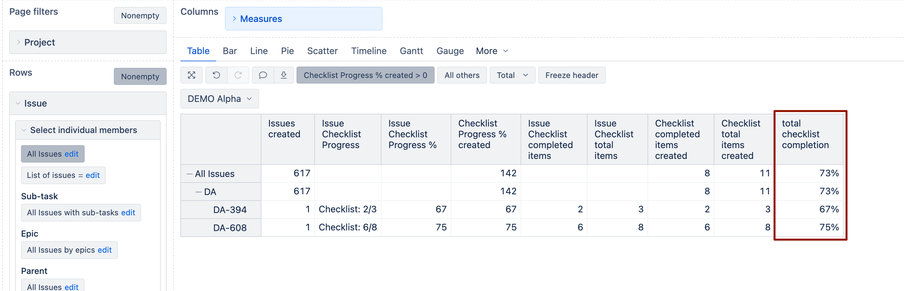Toggle Freeze header option
The height and width of the screenshot is (291, 904).
[x=572, y=75]
